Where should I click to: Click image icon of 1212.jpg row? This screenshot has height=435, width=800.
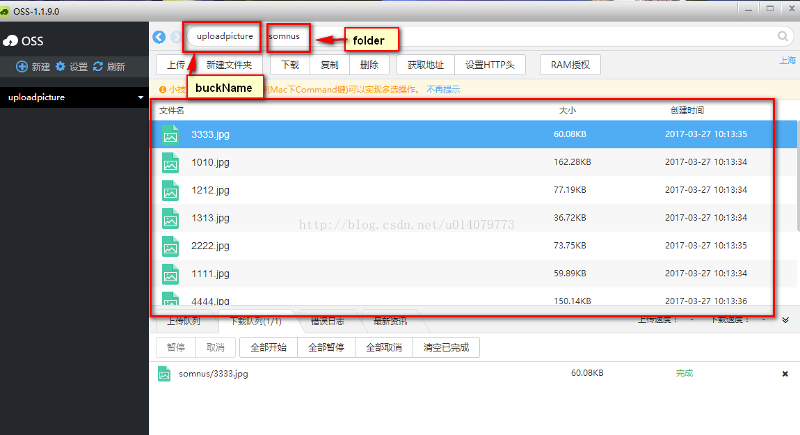170,191
